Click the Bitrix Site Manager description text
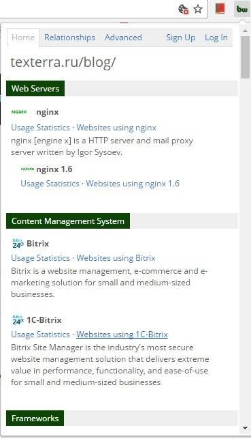This screenshot has width=251, height=439. point(110,365)
